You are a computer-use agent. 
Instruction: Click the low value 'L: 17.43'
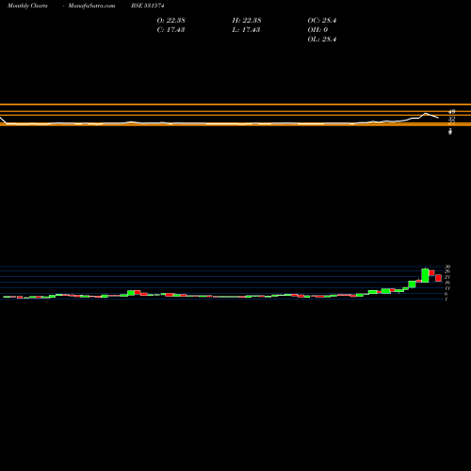coord(246,30)
